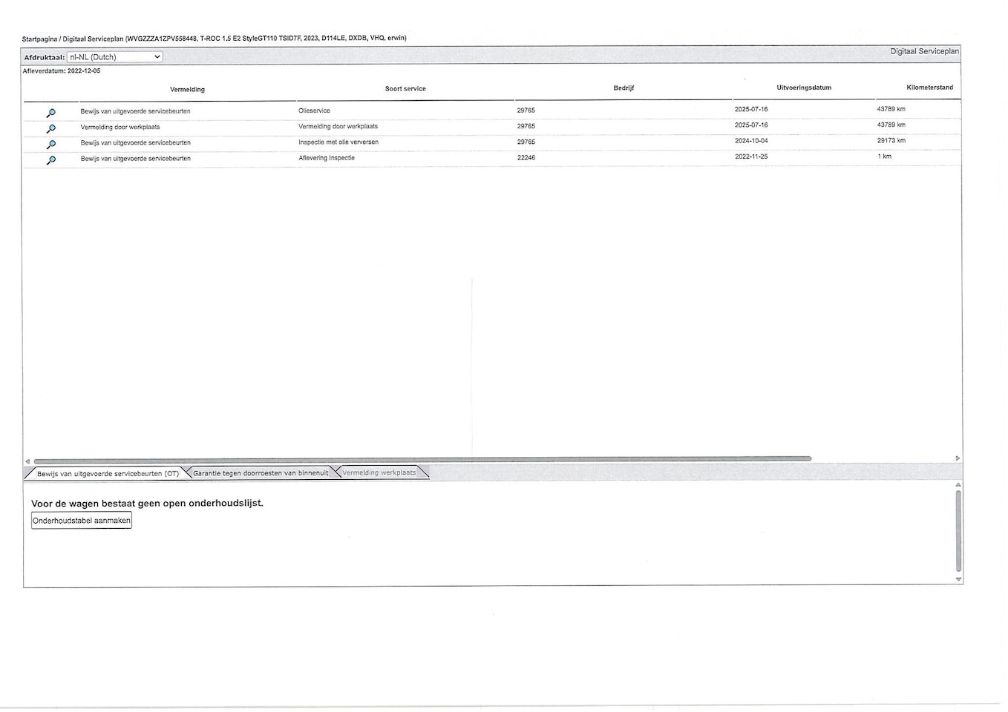Viewport: 1008px width, 712px height.
Task: Click the left arrow of horizontal scrollbar
Action: tap(27, 460)
